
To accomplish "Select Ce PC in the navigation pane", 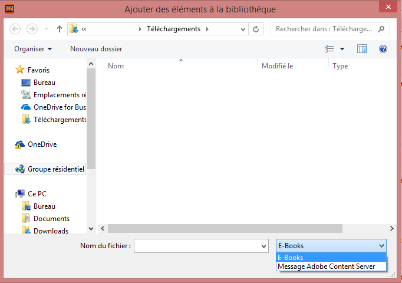I will click(x=37, y=194).
